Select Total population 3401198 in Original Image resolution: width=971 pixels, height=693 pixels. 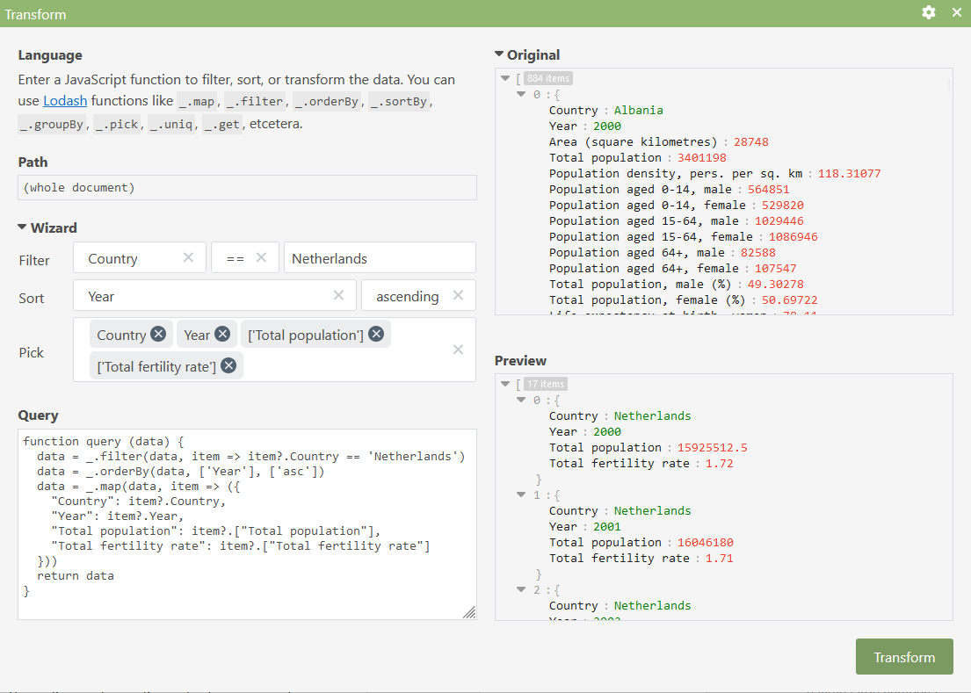(x=701, y=158)
